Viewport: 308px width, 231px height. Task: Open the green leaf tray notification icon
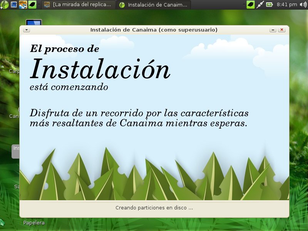pyautogui.click(x=251, y=5)
